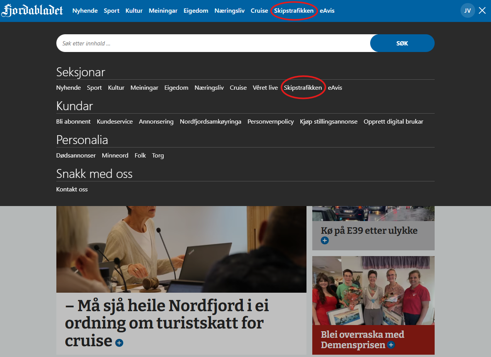491x357 pixels.
Task: Open Bli abonnent link under Kundar
Action: click(73, 122)
